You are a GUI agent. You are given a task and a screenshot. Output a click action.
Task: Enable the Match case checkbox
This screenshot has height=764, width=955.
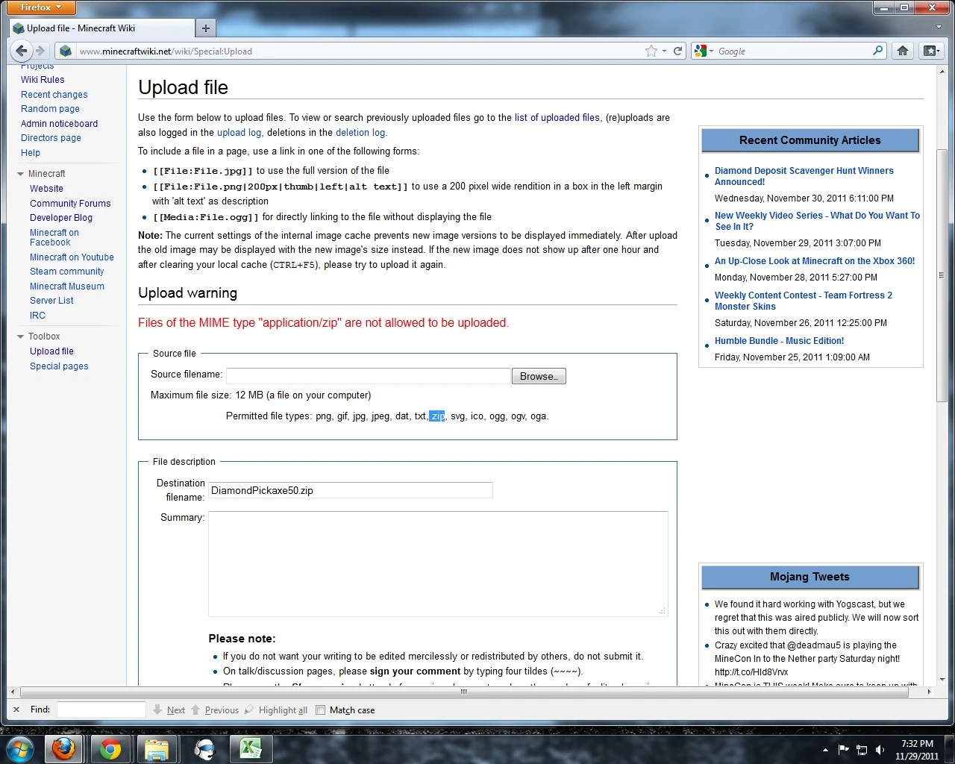pyautogui.click(x=321, y=710)
